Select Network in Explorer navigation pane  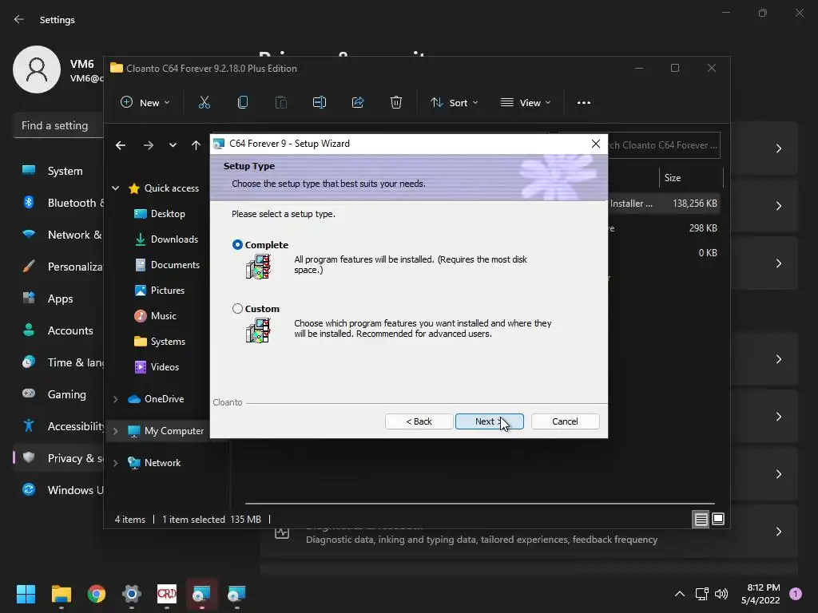point(154,463)
